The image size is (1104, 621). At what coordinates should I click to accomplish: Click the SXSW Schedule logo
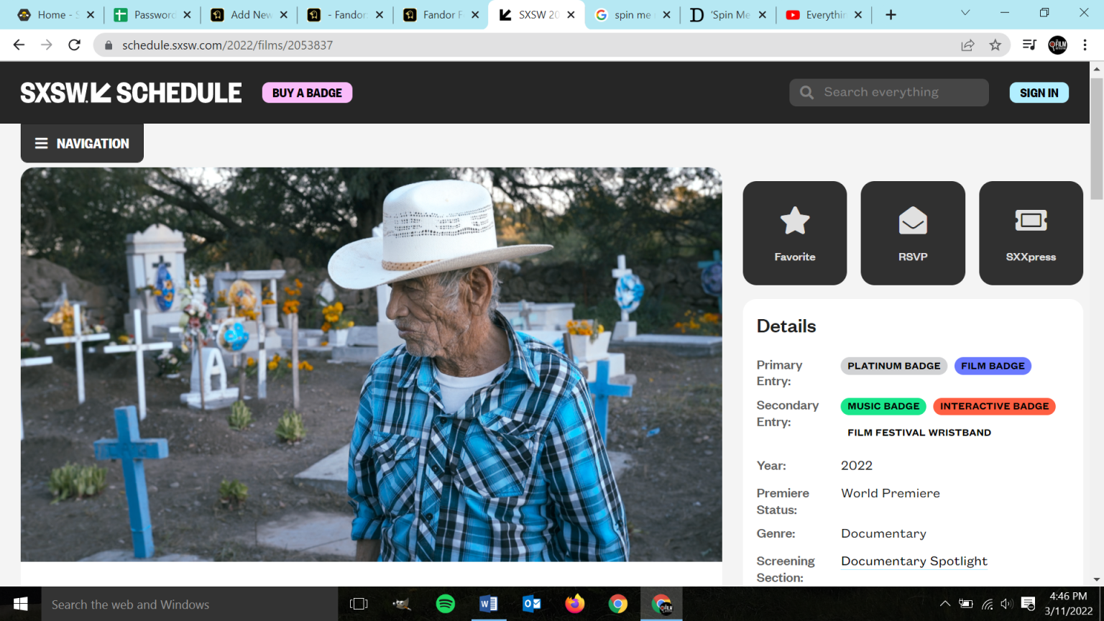tap(131, 93)
